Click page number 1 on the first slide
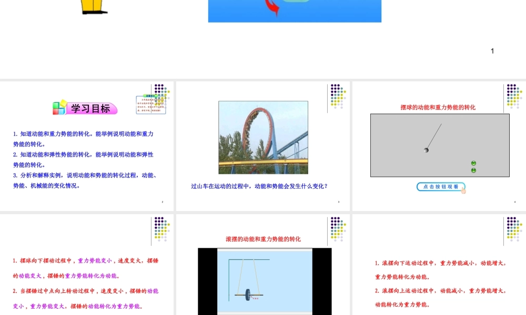 pyautogui.click(x=492, y=51)
